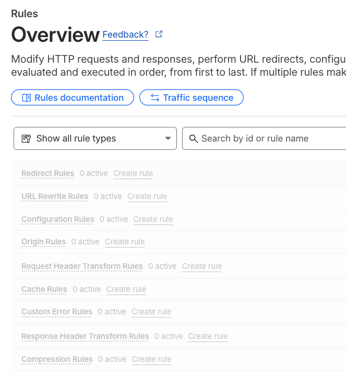Create a Response Header Transform rule
This screenshot has width=346, height=376.
click(x=208, y=336)
